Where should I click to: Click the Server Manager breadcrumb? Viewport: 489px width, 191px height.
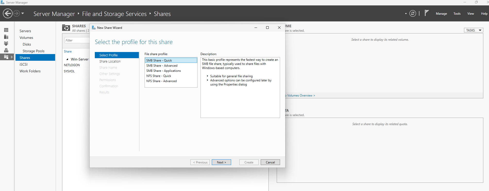click(54, 14)
